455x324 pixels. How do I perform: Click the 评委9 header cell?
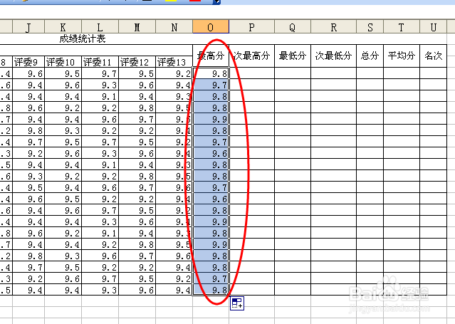click(28, 62)
